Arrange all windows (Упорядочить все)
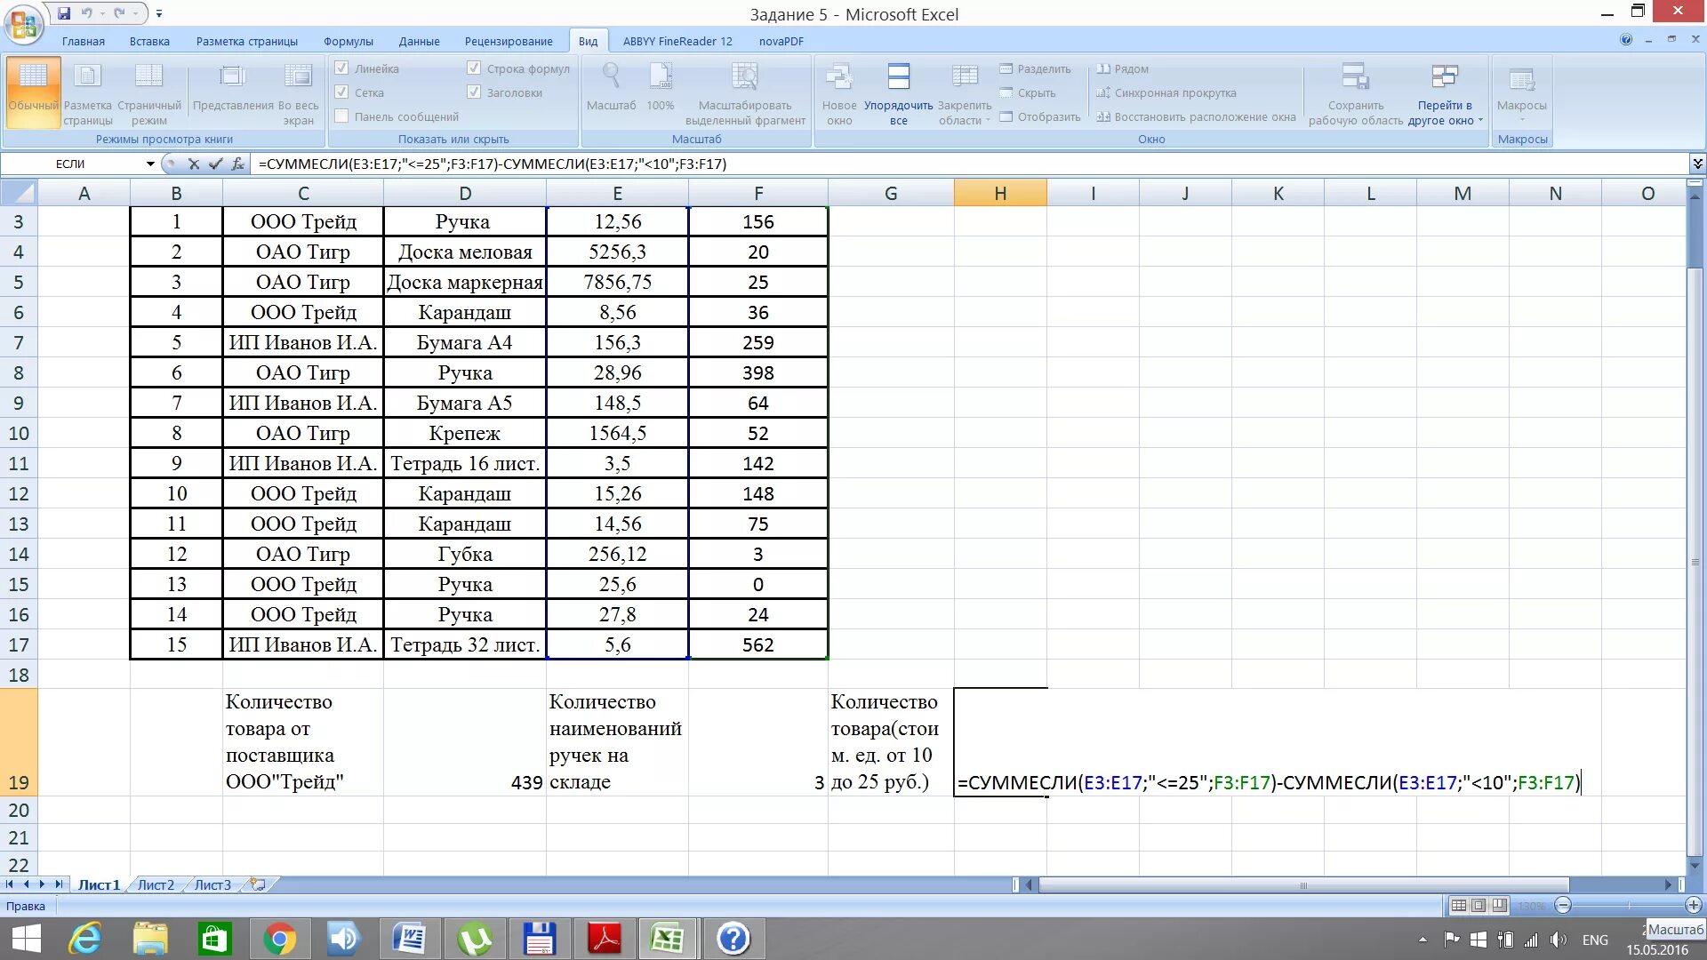Image resolution: width=1707 pixels, height=960 pixels. pos(898,93)
